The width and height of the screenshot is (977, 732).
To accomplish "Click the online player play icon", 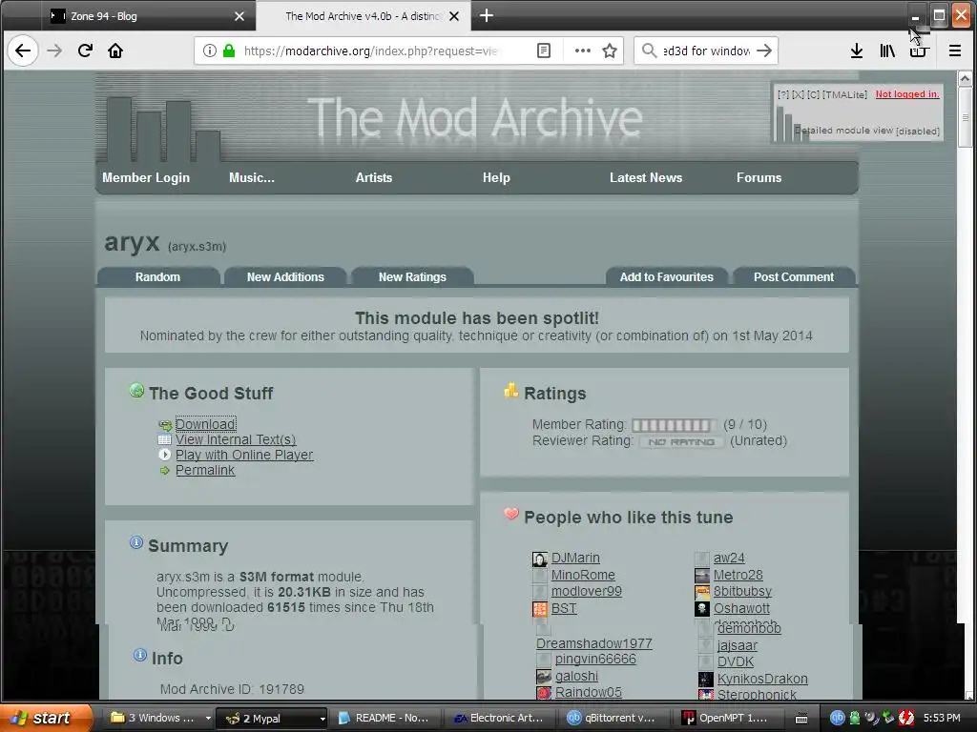I will click(x=164, y=455).
